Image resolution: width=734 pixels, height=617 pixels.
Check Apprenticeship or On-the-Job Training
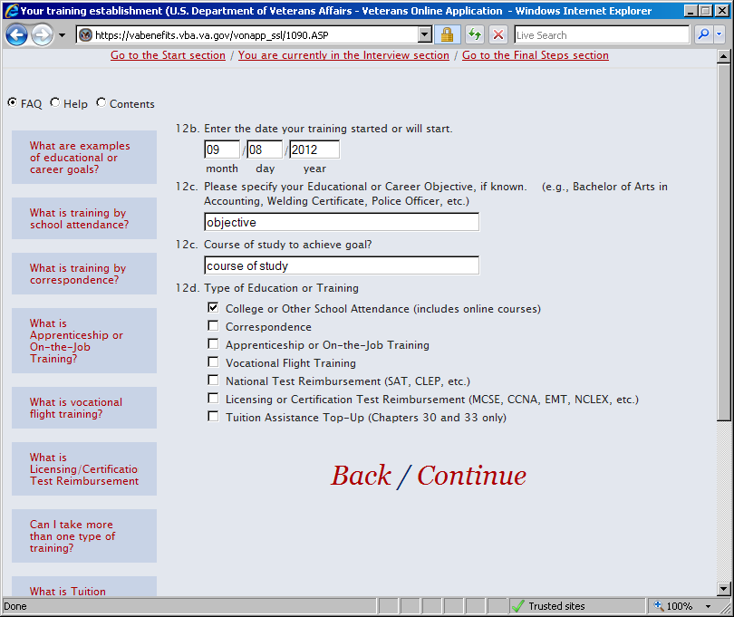213,343
